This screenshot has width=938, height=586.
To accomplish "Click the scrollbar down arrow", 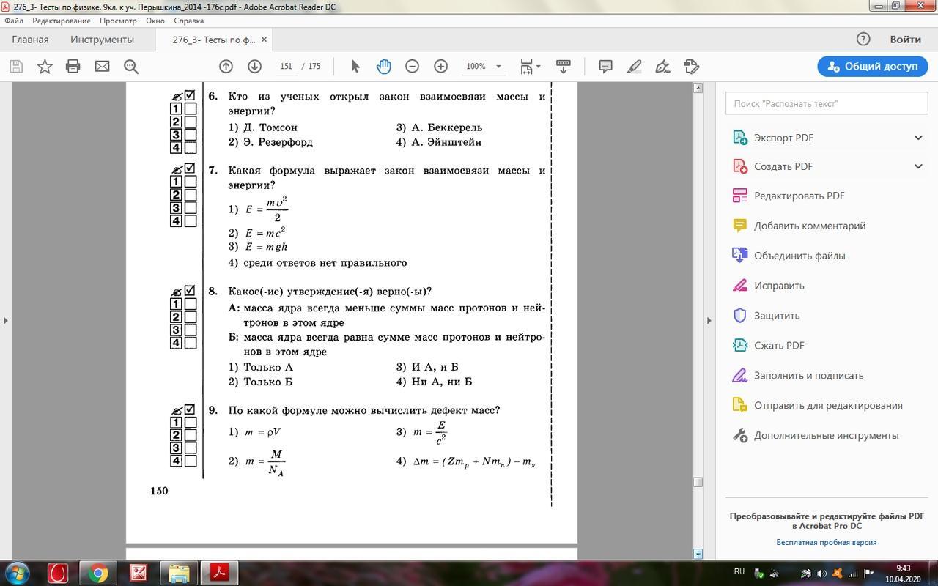I will point(698,554).
